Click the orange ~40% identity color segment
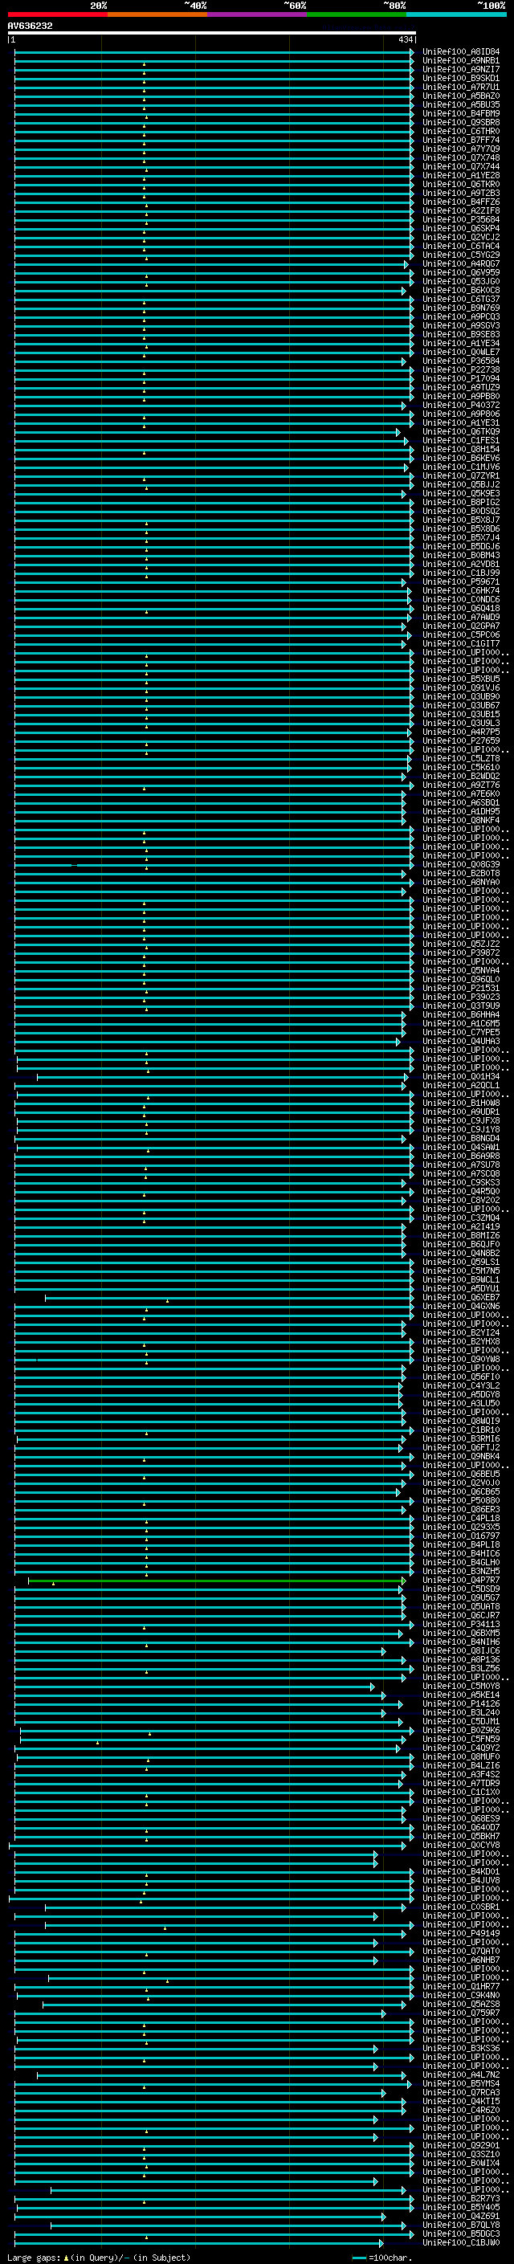The height and width of the screenshot is (2264, 514). (157, 14)
